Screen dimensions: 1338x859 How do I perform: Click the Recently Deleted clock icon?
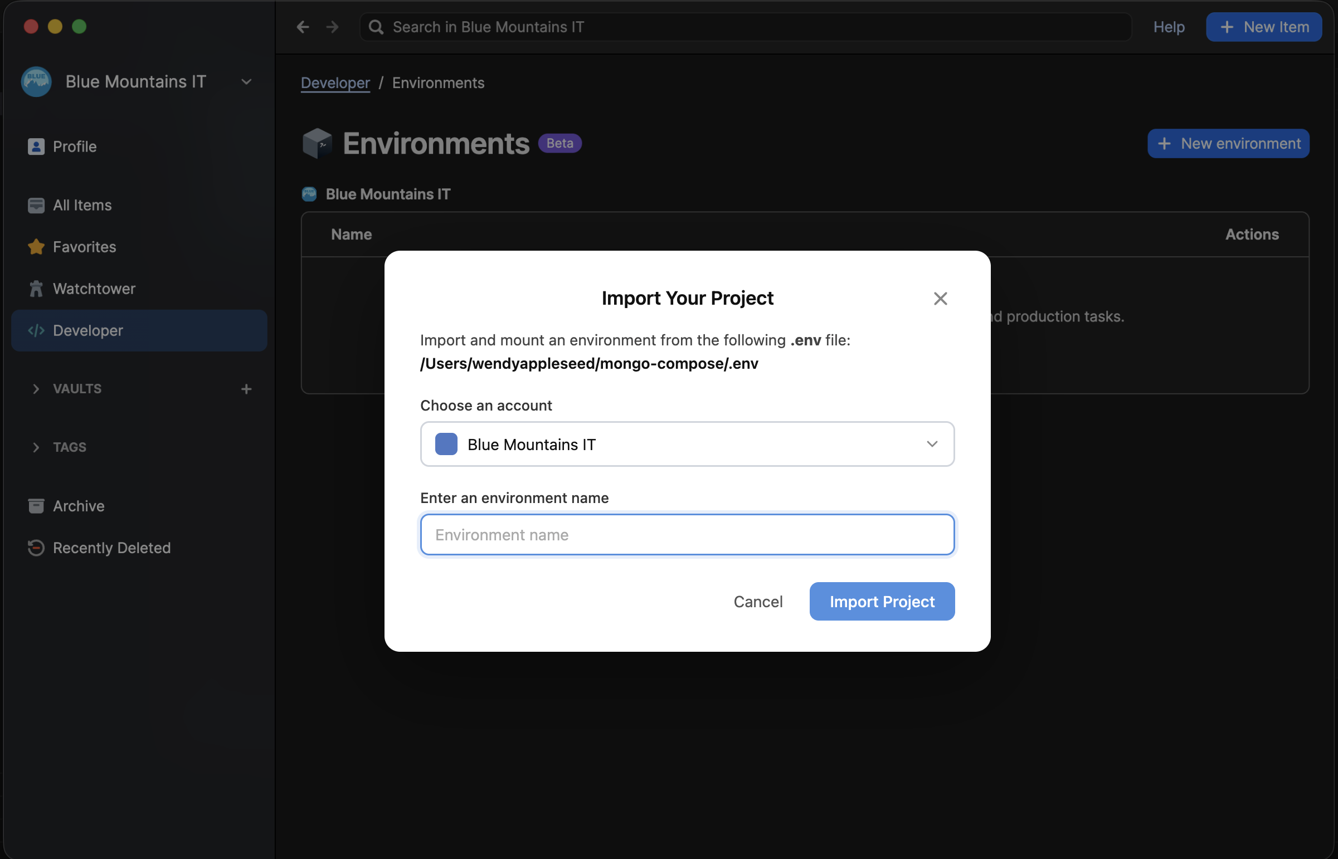coord(36,548)
